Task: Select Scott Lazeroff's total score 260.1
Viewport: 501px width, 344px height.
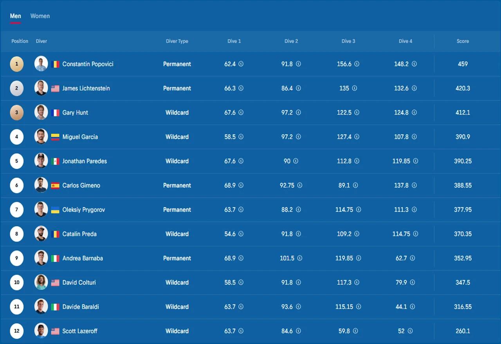Action: [x=463, y=331]
